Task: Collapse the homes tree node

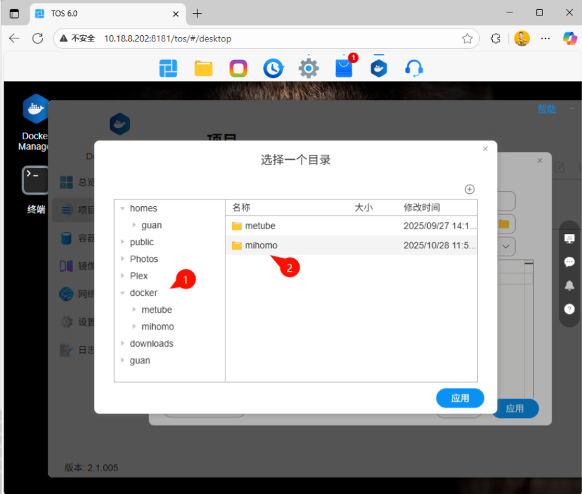Action: coord(123,208)
